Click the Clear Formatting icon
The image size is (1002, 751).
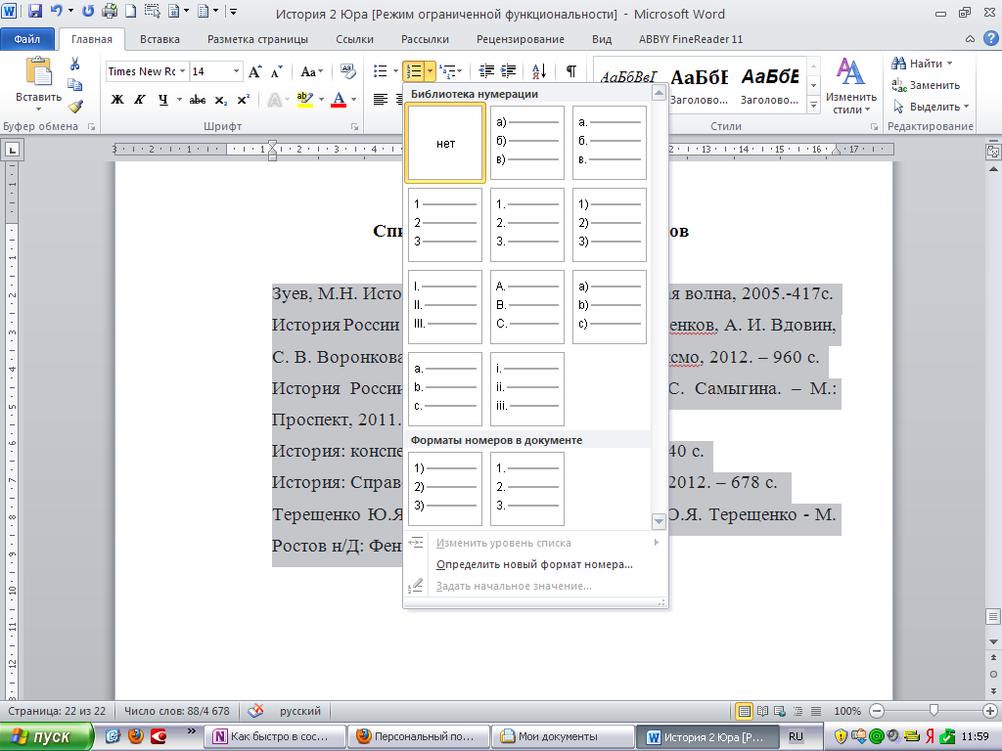348,71
